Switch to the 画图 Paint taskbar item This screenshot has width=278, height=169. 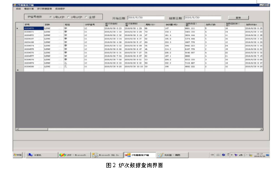[x=172, y=155]
